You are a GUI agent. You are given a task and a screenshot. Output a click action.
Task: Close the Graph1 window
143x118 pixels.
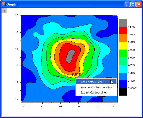pos(139,4)
